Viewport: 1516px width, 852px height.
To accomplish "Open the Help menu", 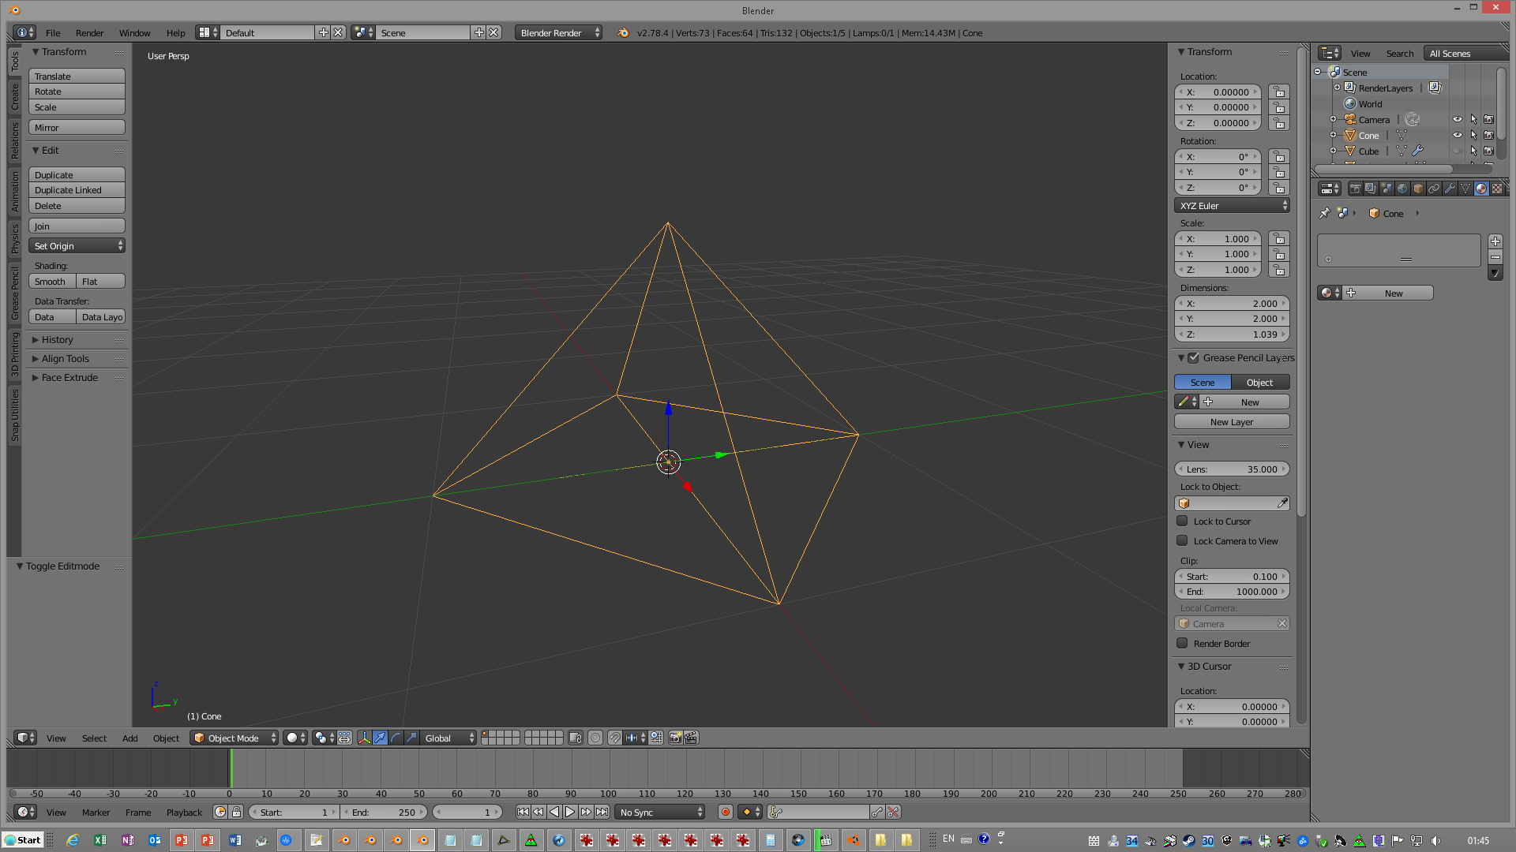I will point(175,32).
